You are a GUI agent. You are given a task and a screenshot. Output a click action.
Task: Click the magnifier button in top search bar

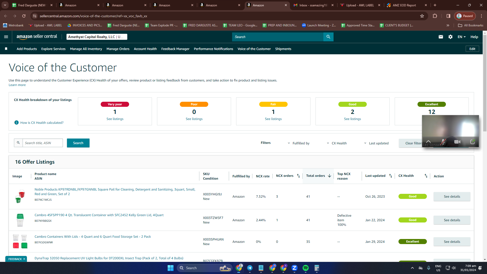click(328, 37)
